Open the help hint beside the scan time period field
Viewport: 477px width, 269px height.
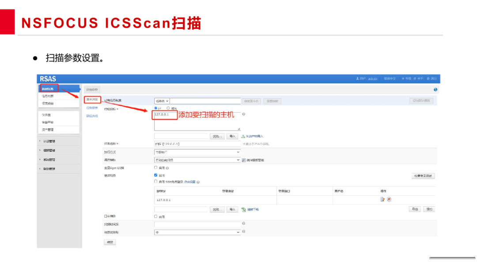coord(244,223)
